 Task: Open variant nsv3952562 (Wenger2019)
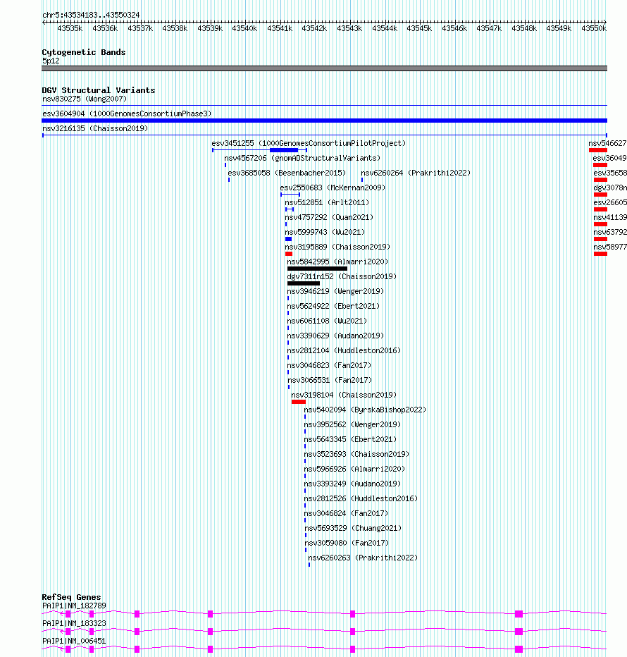click(x=352, y=425)
